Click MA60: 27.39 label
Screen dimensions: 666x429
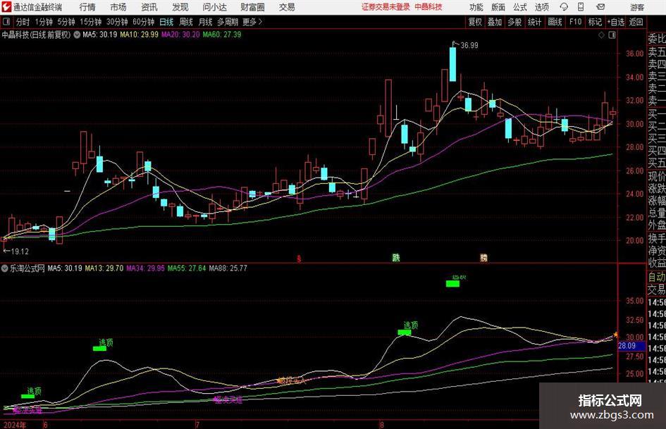[x=222, y=35]
